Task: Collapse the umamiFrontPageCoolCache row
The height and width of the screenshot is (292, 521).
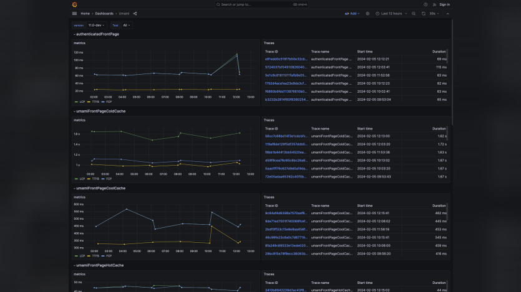Action: point(99,188)
